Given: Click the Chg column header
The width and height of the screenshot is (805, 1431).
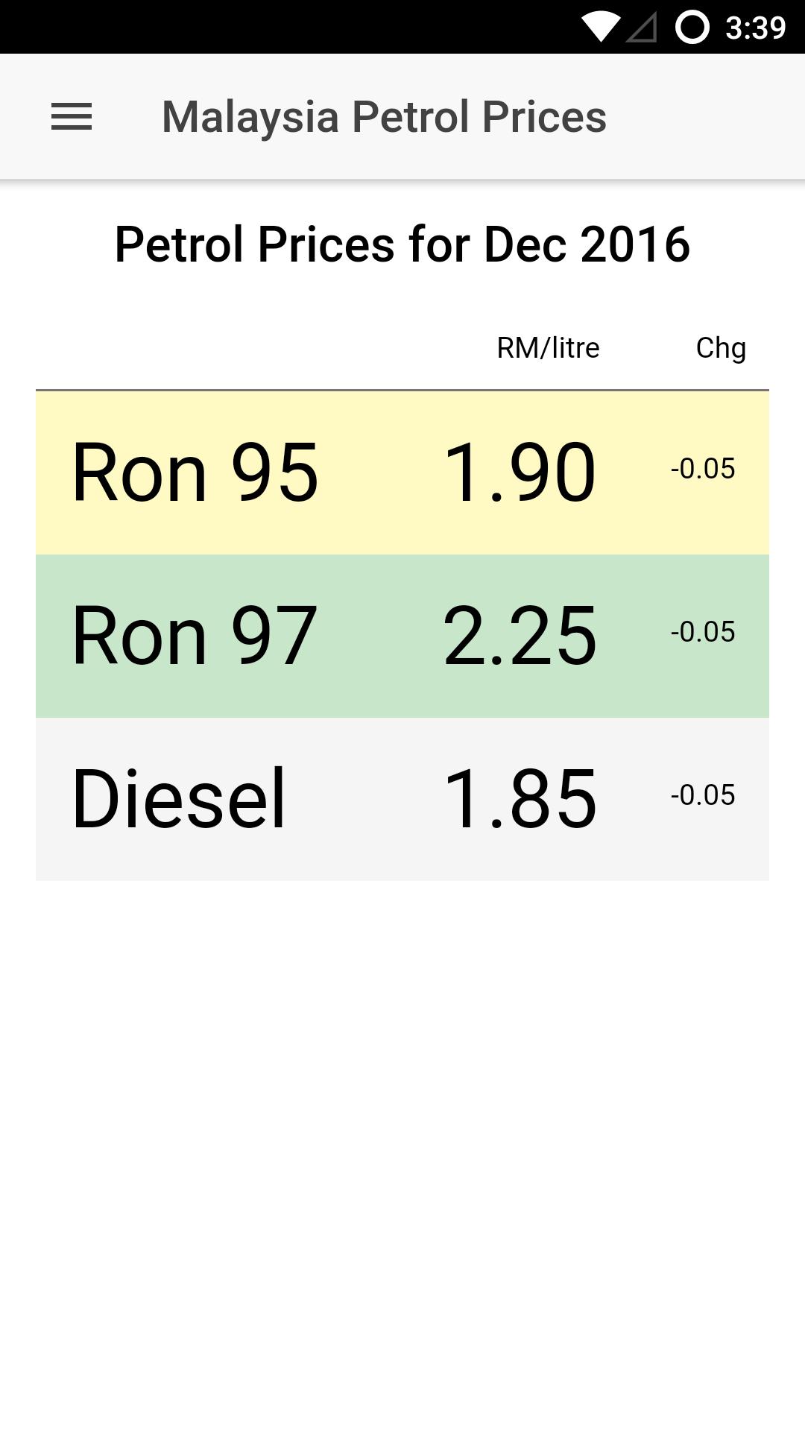Looking at the screenshot, I should (x=721, y=348).
